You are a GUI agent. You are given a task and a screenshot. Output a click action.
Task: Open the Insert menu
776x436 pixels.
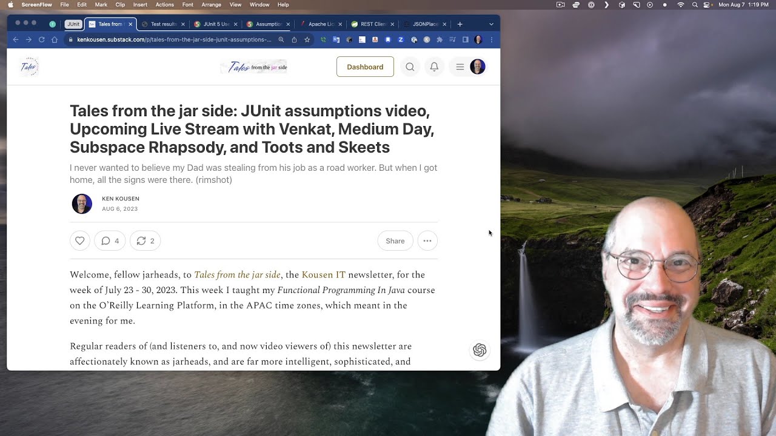(140, 5)
